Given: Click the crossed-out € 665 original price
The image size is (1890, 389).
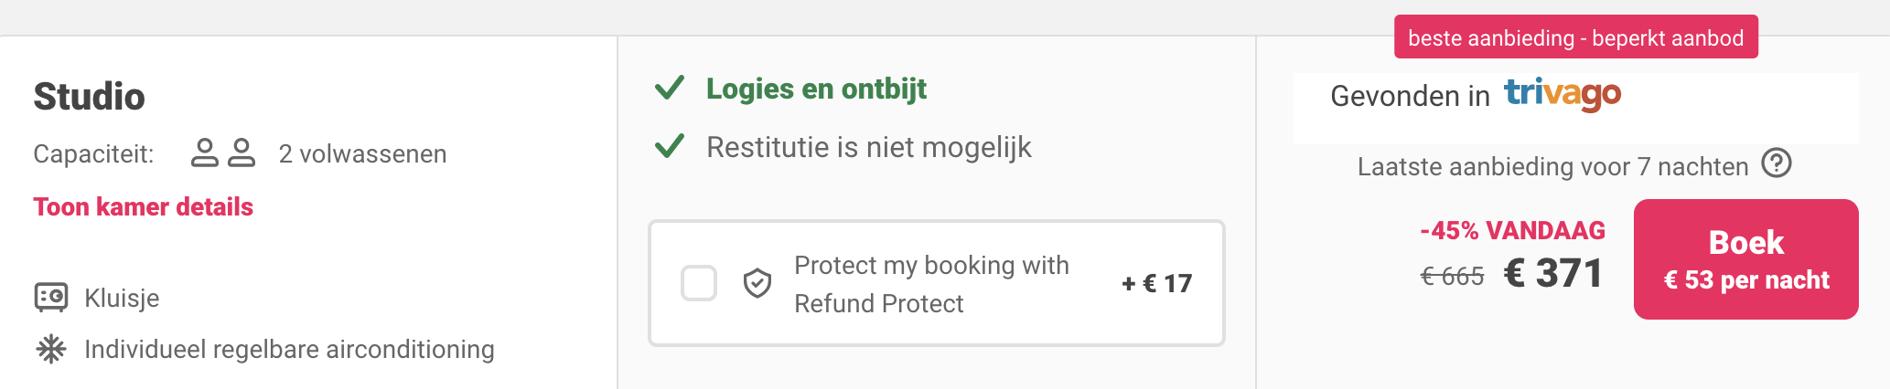Looking at the screenshot, I should [x=1452, y=276].
